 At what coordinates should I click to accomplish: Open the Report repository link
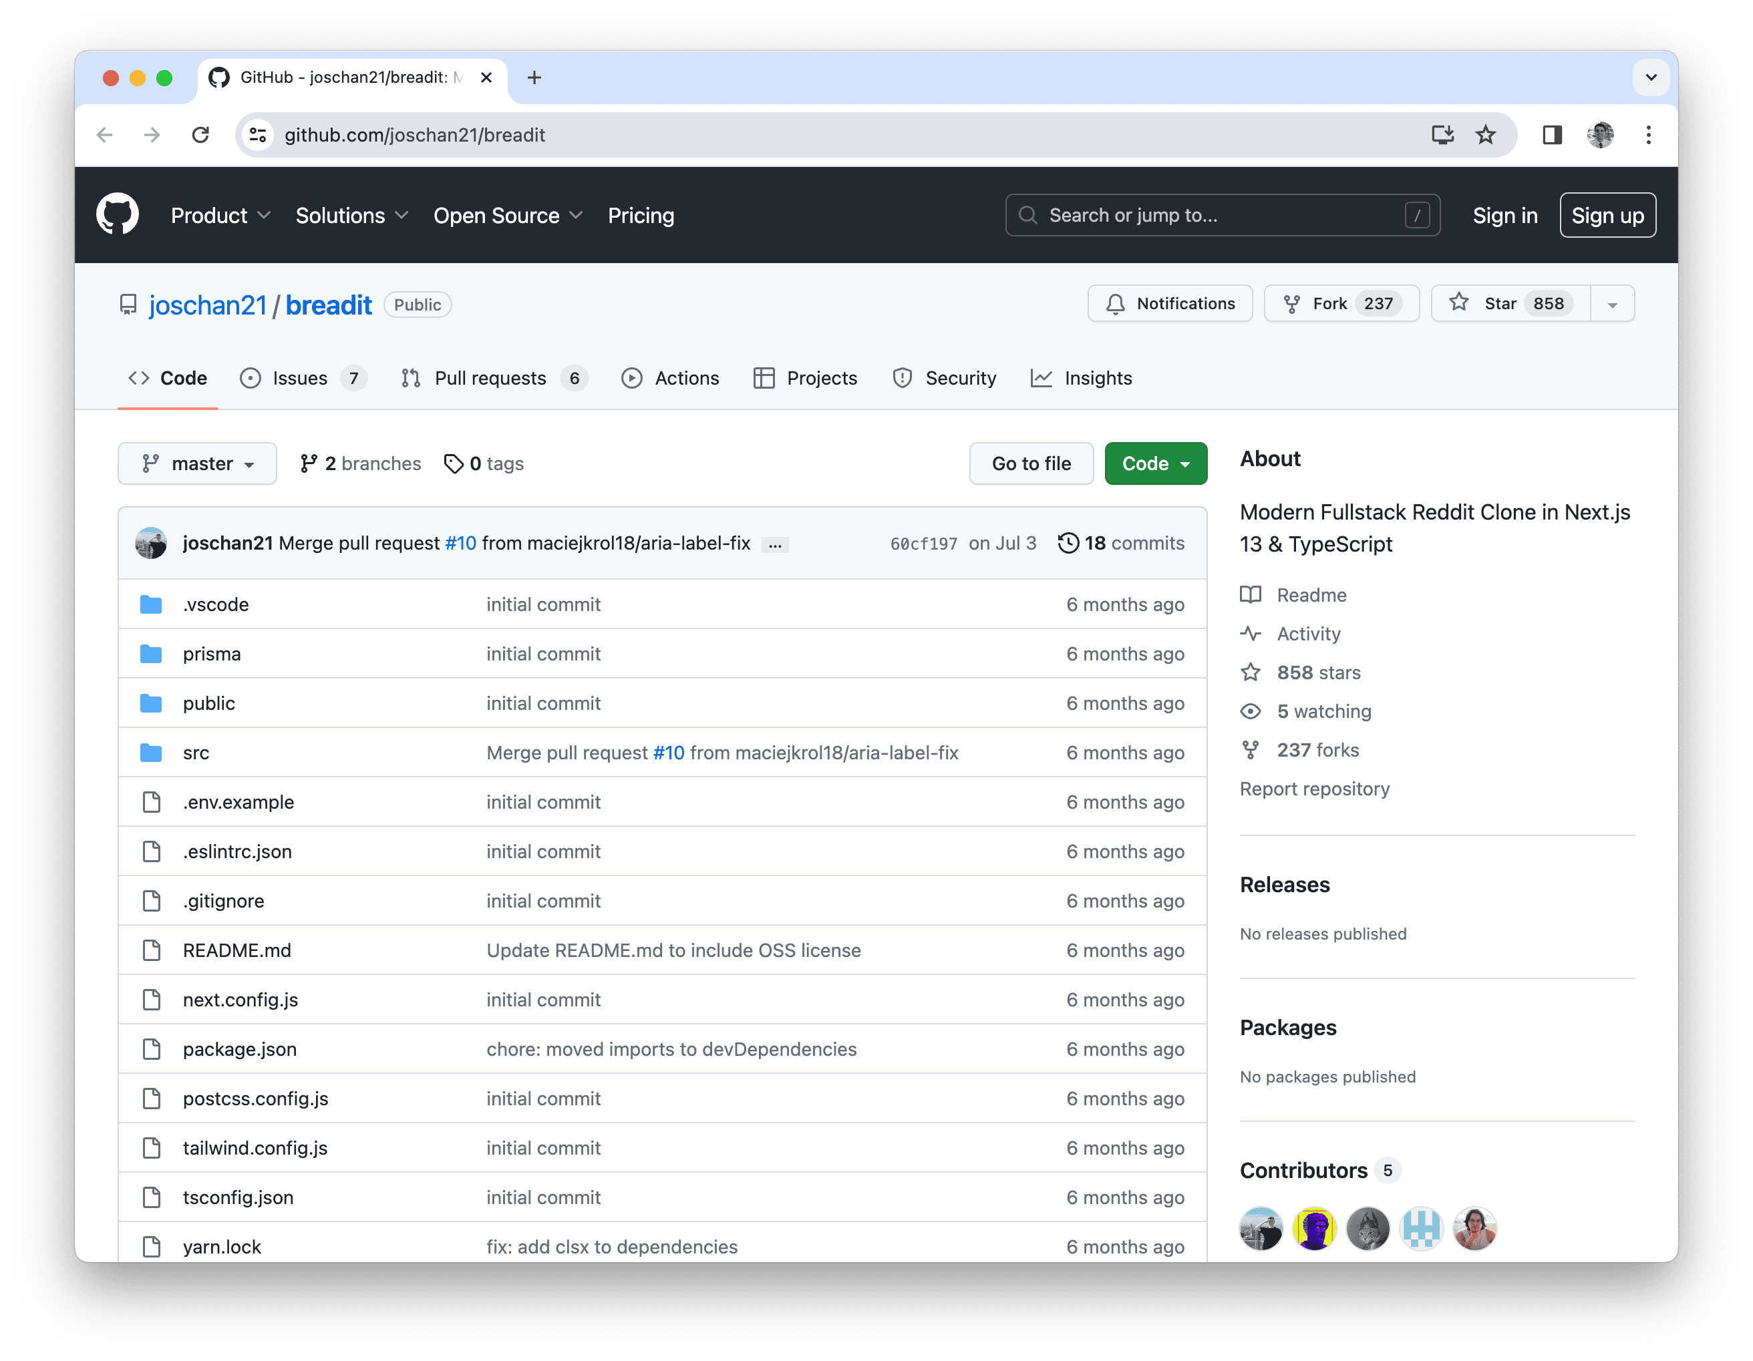pyautogui.click(x=1314, y=789)
